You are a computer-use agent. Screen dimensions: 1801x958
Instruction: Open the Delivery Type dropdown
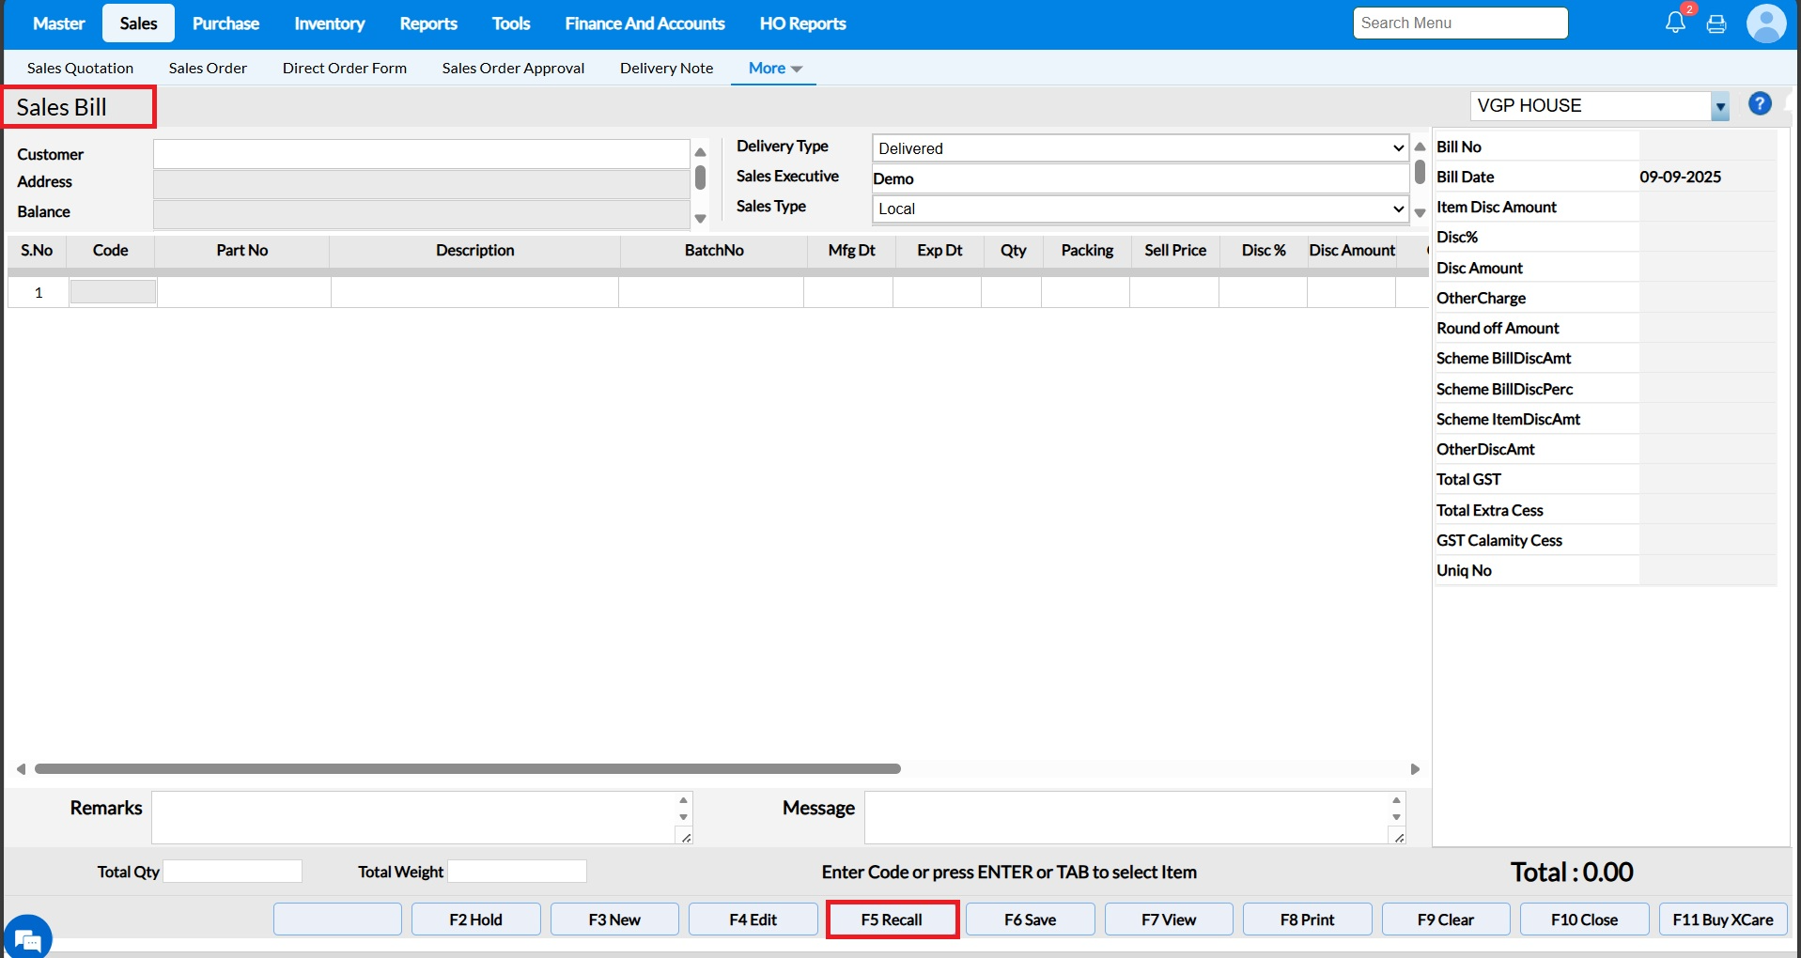point(1140,148)
